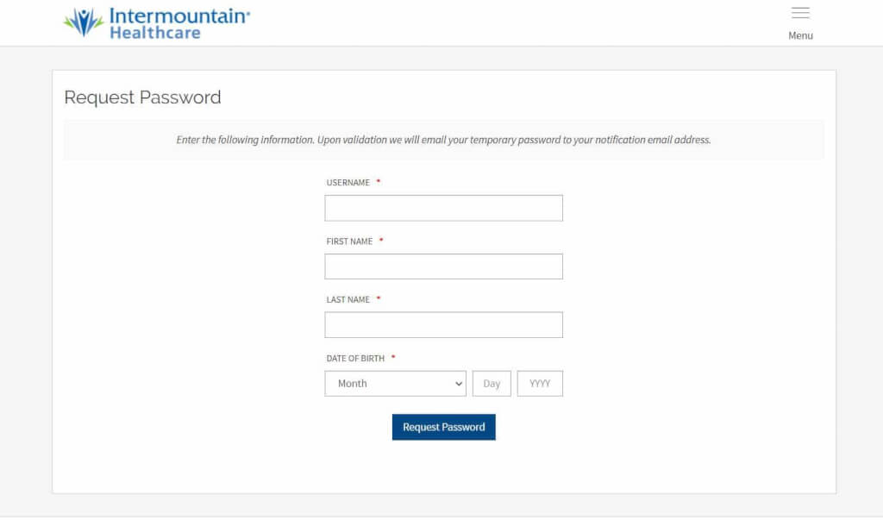Click the red asterisk beside FIRST NAME
Image resolution: width=883 pixels, height=520 pixels.
click(x=381, y=241)
